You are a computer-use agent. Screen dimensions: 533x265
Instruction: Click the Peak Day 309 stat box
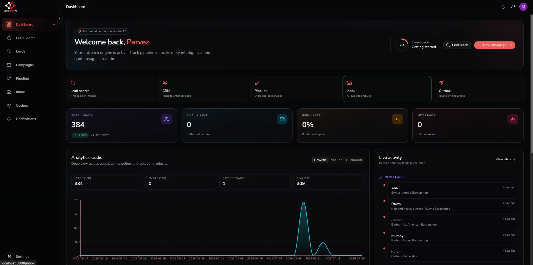point(329,182)
